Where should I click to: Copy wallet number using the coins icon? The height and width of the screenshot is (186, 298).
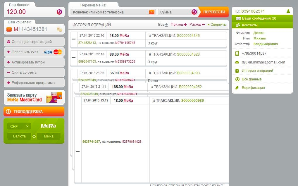(x=59, y=29)
